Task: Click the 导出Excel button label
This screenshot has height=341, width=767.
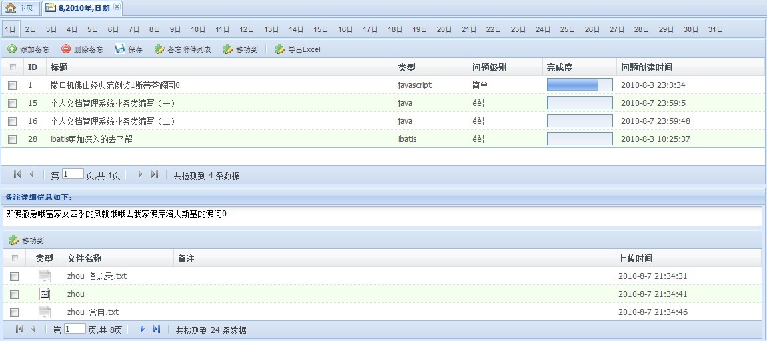Action: click(304, 49)
